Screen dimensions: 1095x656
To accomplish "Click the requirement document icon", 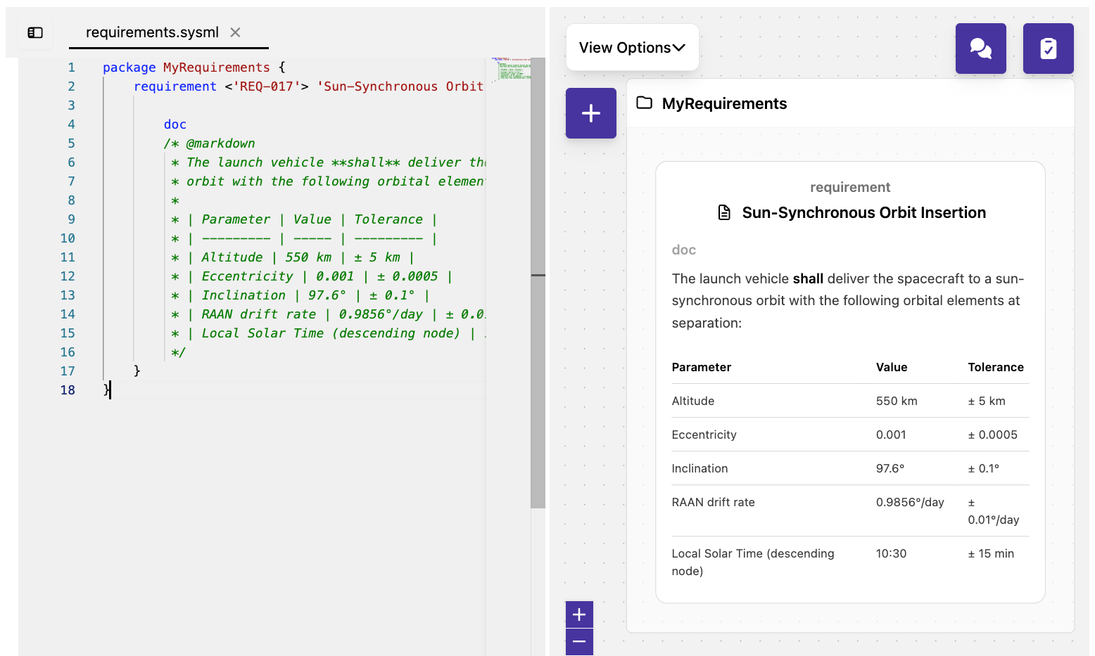I will tap(724, 213).
